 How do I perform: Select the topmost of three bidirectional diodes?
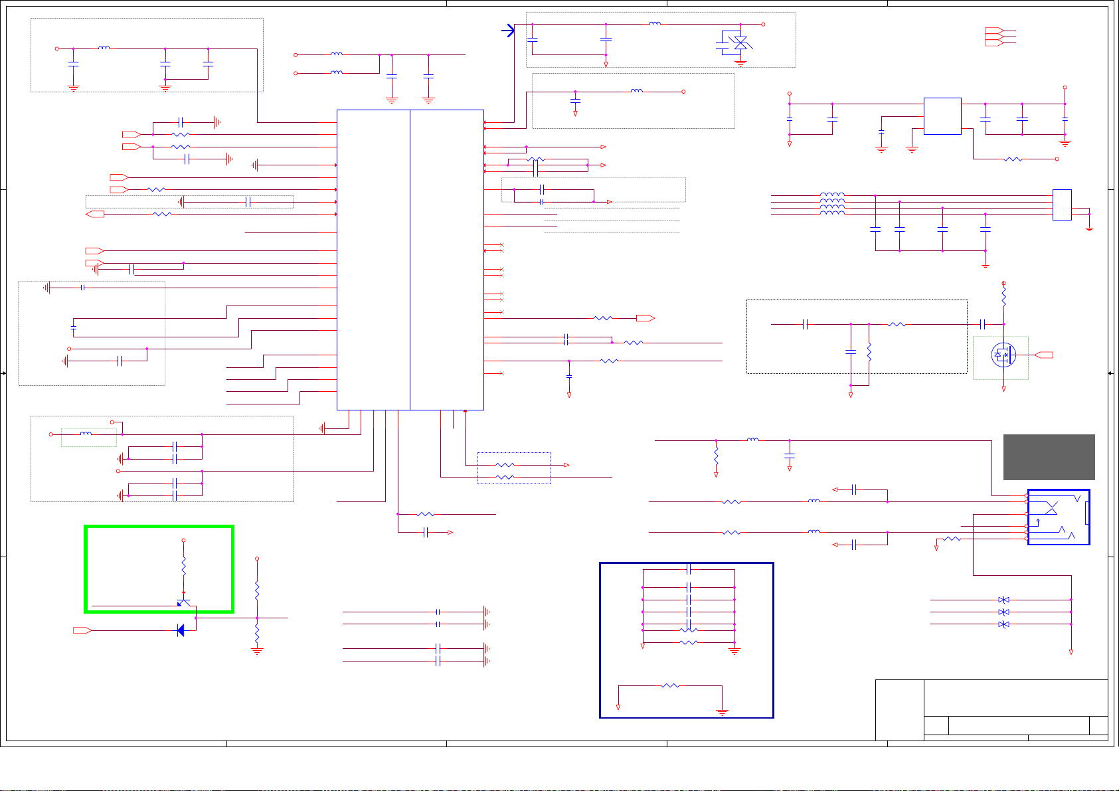point(1004,600)
